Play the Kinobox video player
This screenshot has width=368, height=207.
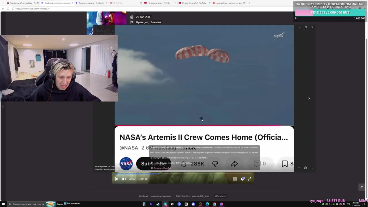point(116,179)
